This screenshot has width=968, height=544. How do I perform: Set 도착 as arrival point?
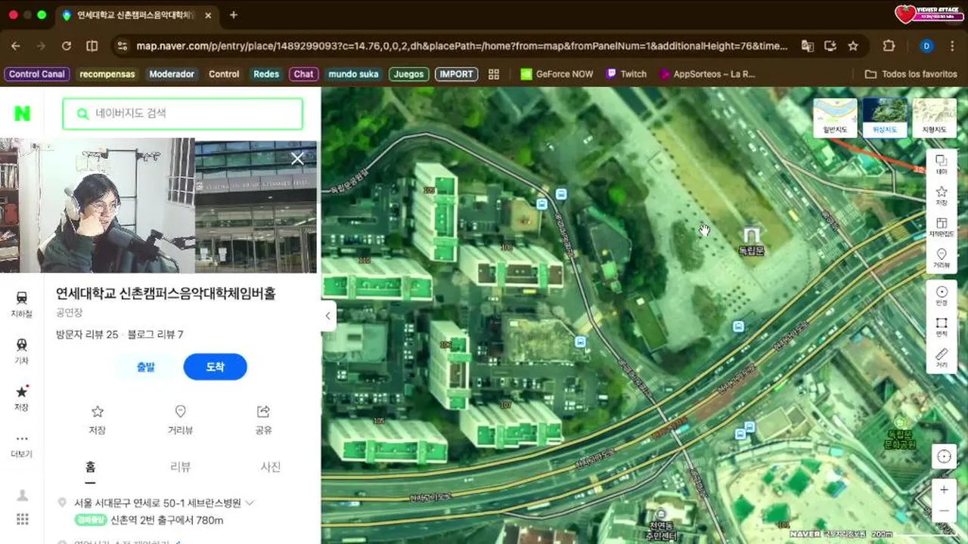pyautogui.click(x=216, y=366)
